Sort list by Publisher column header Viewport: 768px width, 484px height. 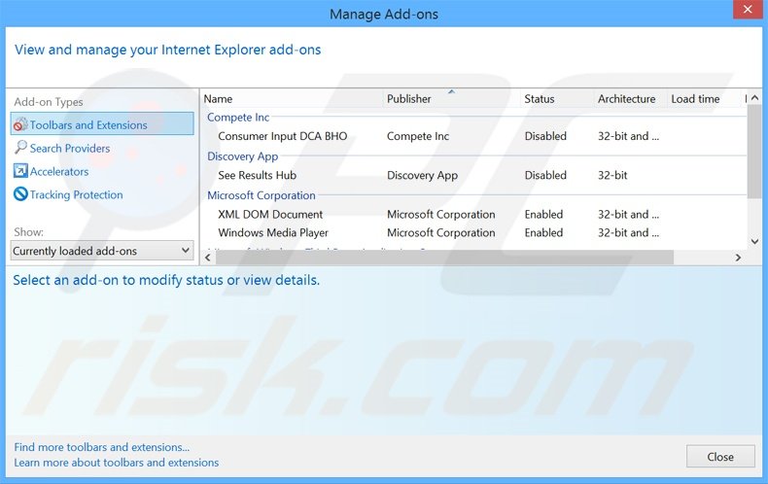click(x=409, y=99)
